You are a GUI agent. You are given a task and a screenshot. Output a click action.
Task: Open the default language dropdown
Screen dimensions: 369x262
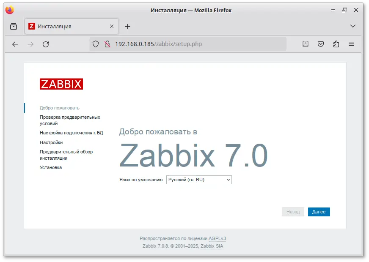[x=199, y=180]
